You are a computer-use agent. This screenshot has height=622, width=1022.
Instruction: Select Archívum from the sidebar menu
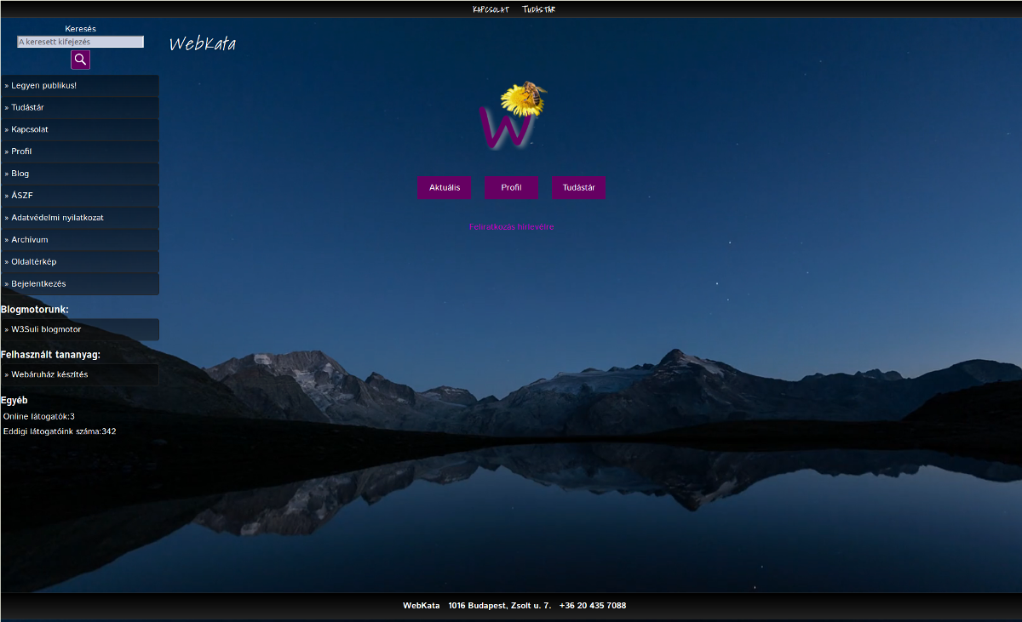pyautogui.click(x=29, y=240)
